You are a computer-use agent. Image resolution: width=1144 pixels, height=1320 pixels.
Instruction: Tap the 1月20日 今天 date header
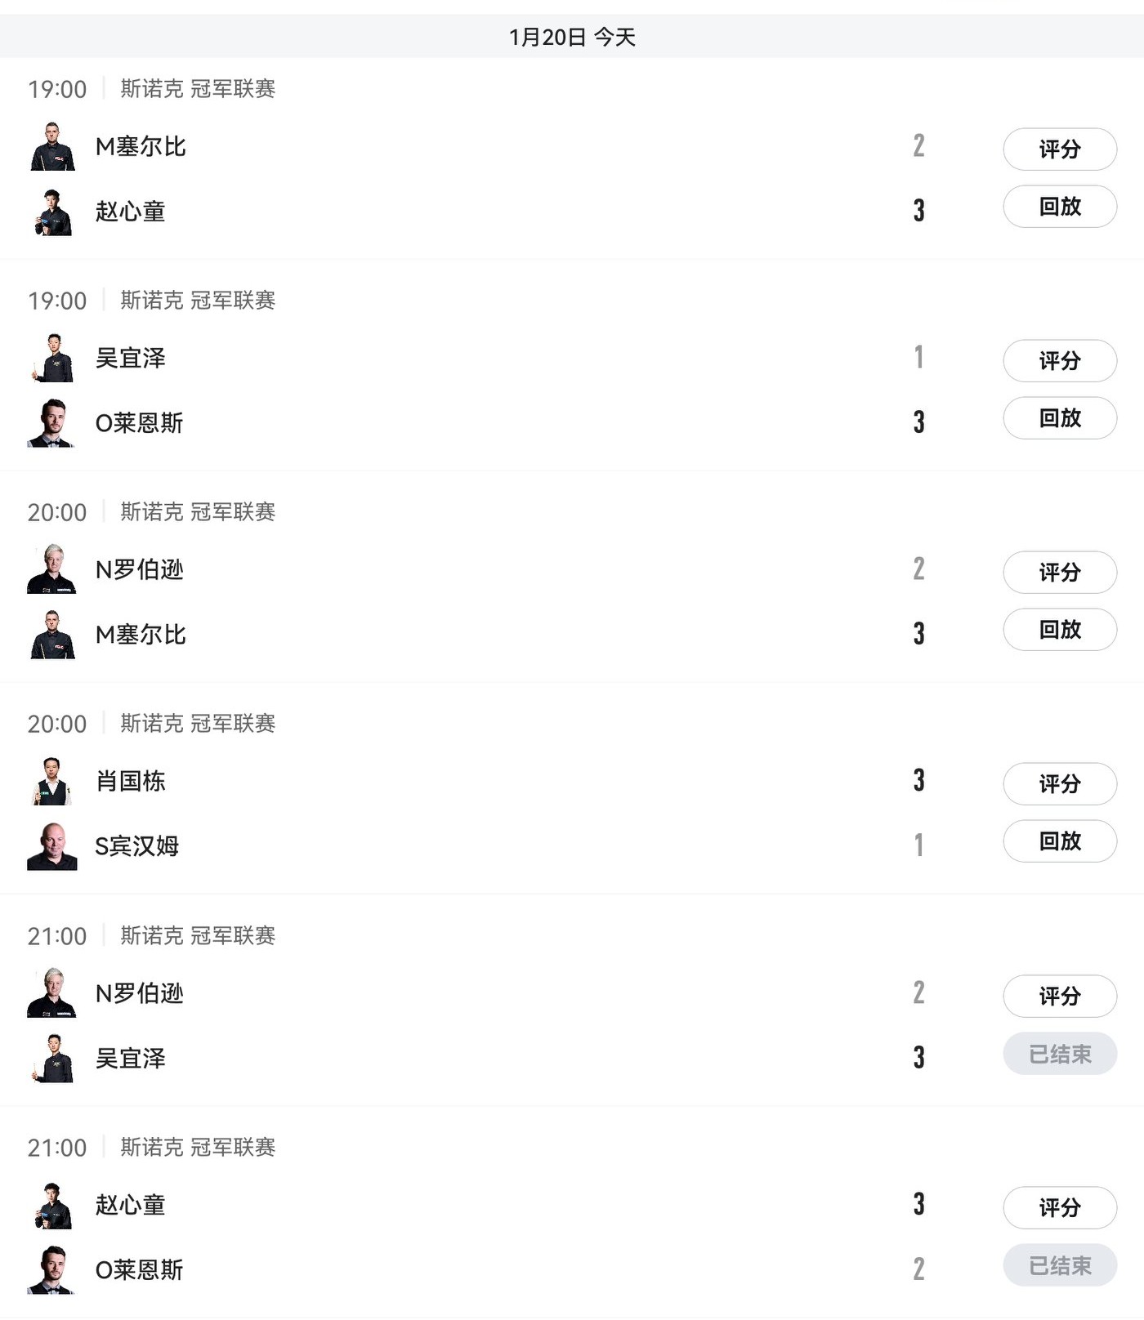tap(572, 37)
